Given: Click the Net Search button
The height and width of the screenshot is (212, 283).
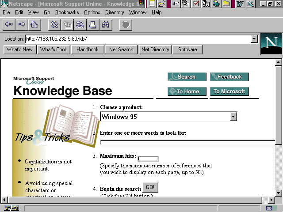Looking at the screenshot, I should pos(121,49).
